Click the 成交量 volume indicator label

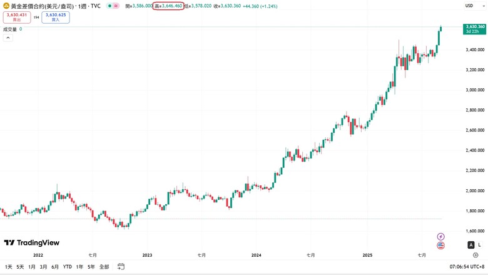pos(10,29)
